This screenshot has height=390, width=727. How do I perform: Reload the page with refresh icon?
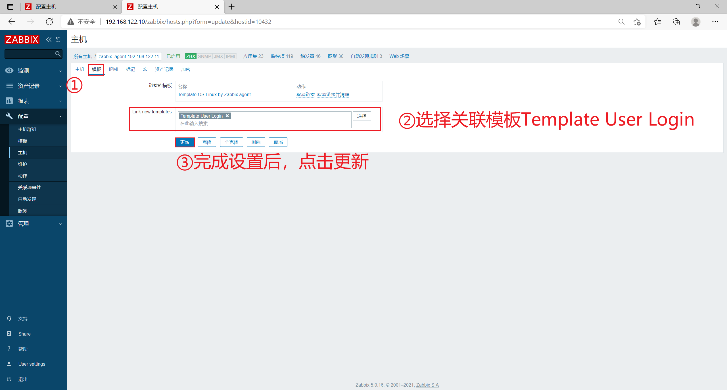point(49,22)
